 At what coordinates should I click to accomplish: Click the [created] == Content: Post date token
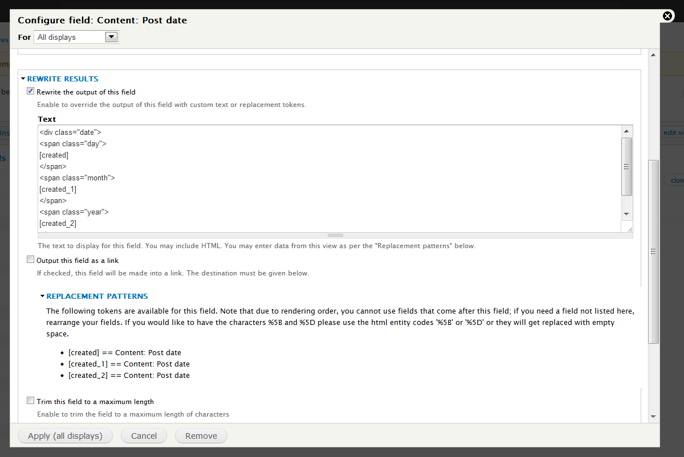click(x=125, y=353)
